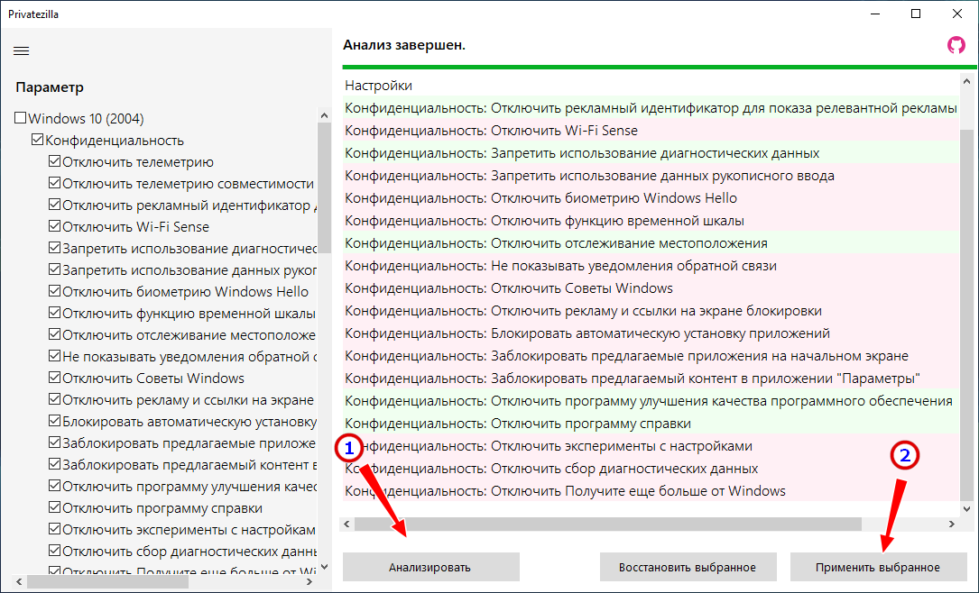This screenshot has width=979, height=593.
Task: Select result row "Отключить рекламу и ссылки на экране блокировки"
Action: (x=651, y=311)
